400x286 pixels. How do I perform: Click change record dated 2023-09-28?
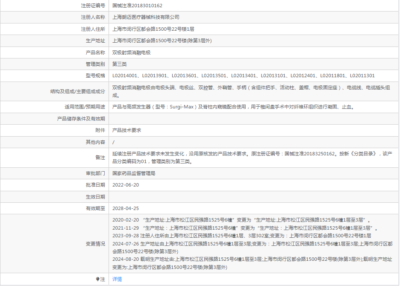(241, 236)
